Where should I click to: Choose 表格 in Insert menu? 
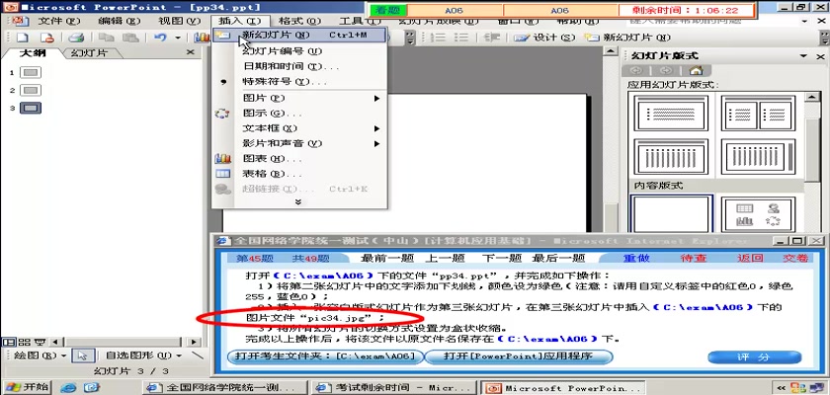pos(300,174)
